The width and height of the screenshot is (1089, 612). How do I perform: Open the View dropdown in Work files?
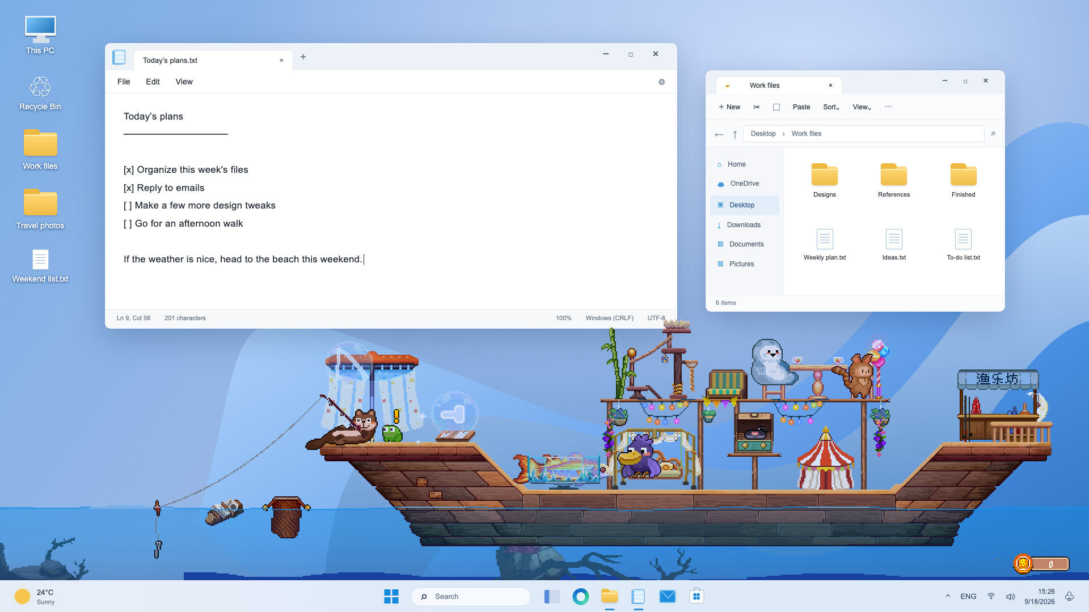pos(862,107)
